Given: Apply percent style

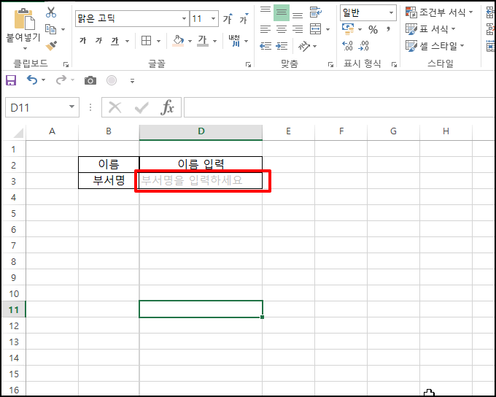Looking at the screenshot, I should pyautogui.click(x=373, y=29).
